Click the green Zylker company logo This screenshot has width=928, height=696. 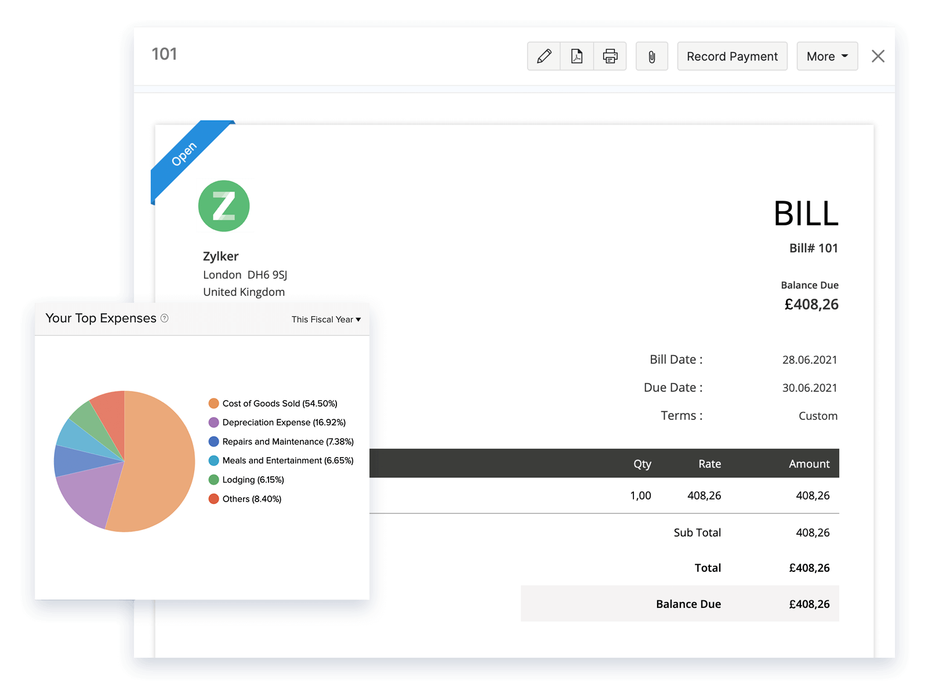[223, 206]
